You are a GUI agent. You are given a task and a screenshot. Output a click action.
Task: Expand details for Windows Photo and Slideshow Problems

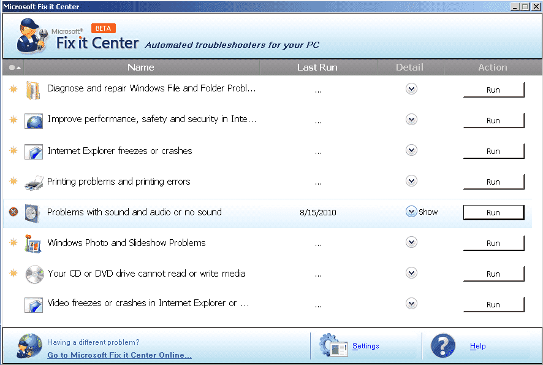411,242
